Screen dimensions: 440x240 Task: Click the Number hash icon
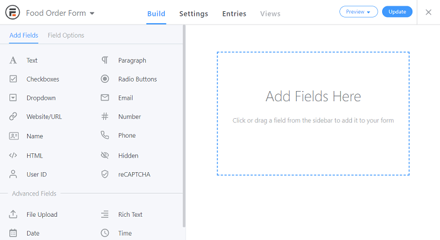[x=105, y=116]
